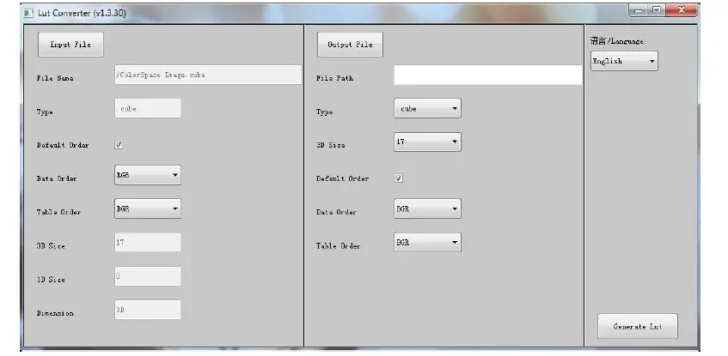The image size is (728, 356).
Task: Open the output Type .cube dropdown
Action: point(427,108)
